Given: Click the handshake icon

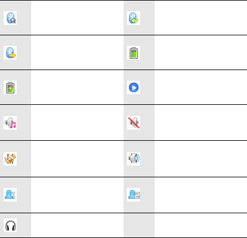Looking at the screenshot, I should [x=10, y=158].
